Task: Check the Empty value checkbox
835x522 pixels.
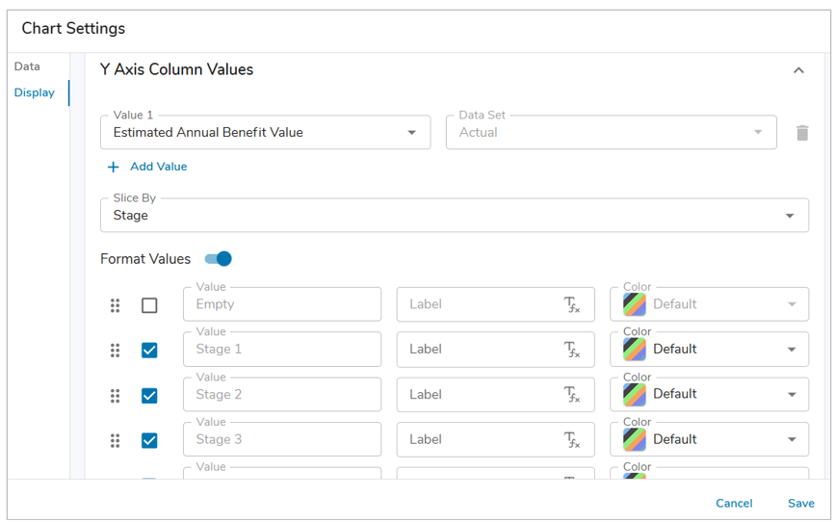Action: [x=149, y=305]
